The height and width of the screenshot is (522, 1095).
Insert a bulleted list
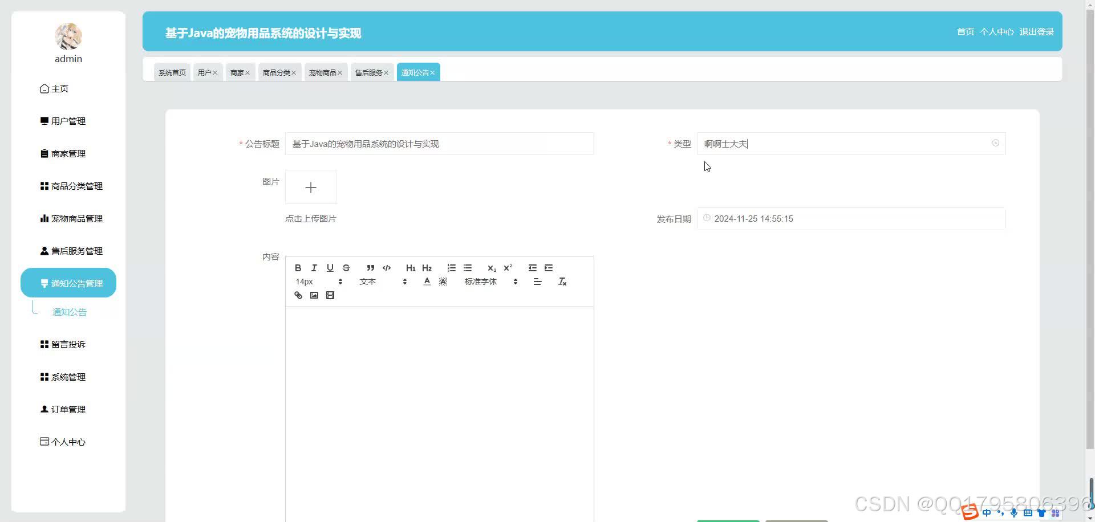coord(468,268)
